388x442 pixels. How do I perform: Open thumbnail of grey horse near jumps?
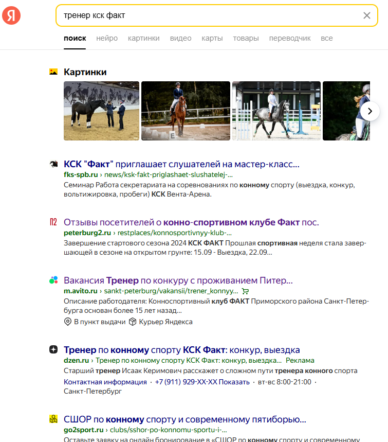click(276, 111)
